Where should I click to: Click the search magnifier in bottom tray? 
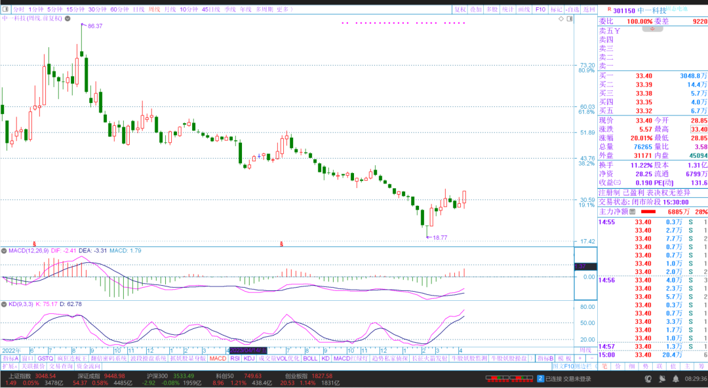click(648, 379)
